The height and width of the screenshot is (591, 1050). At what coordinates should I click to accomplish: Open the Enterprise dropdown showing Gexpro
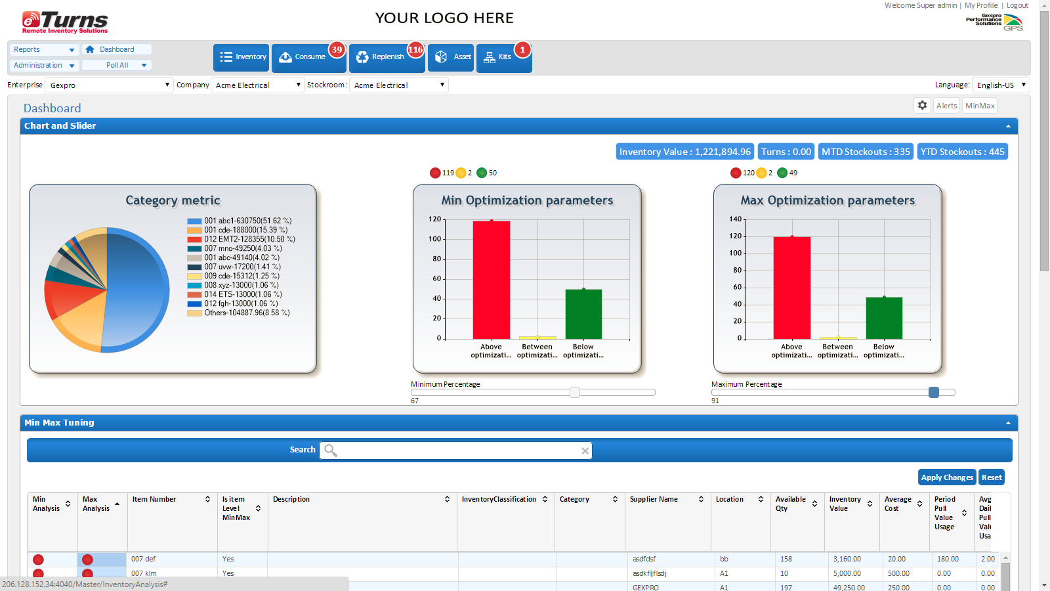pos(109,85)
